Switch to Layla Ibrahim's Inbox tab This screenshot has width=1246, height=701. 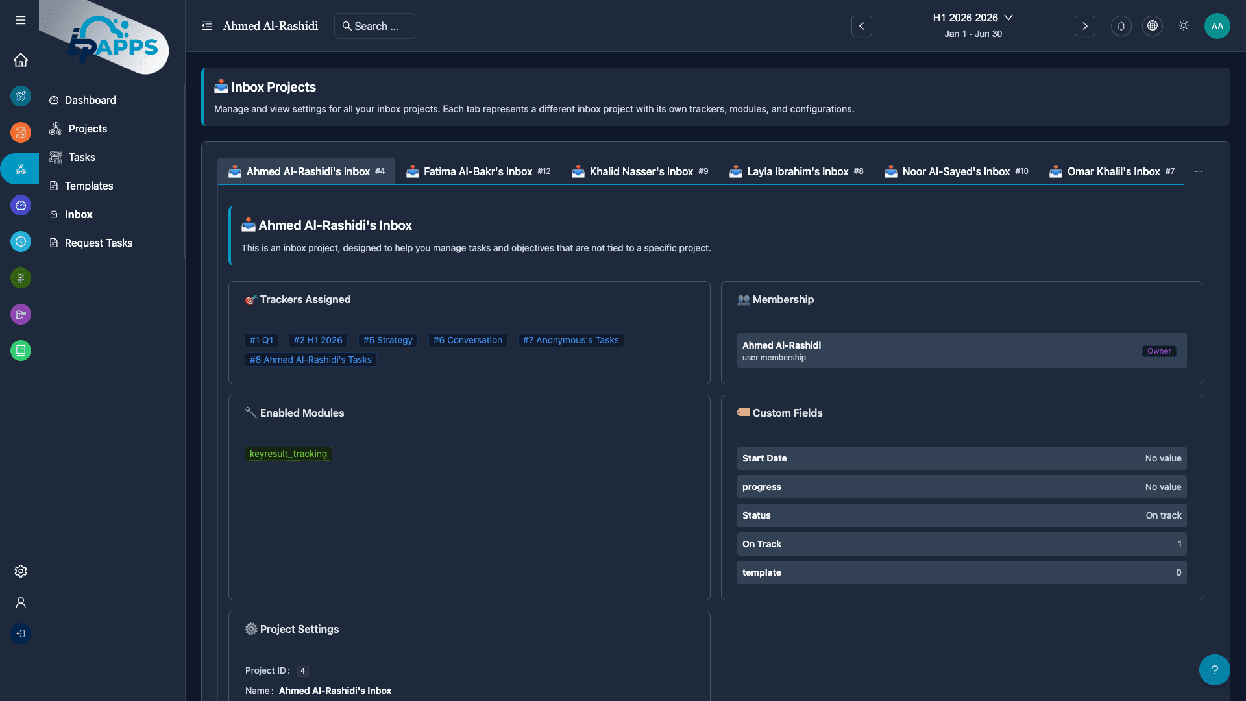(796, 171)
